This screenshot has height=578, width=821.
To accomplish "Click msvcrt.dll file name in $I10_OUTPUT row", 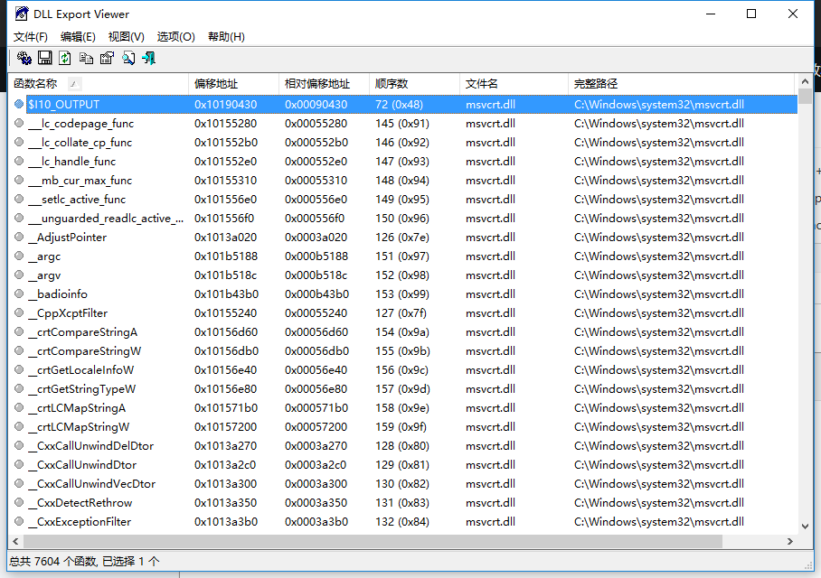I will click(x=491, y=104).
